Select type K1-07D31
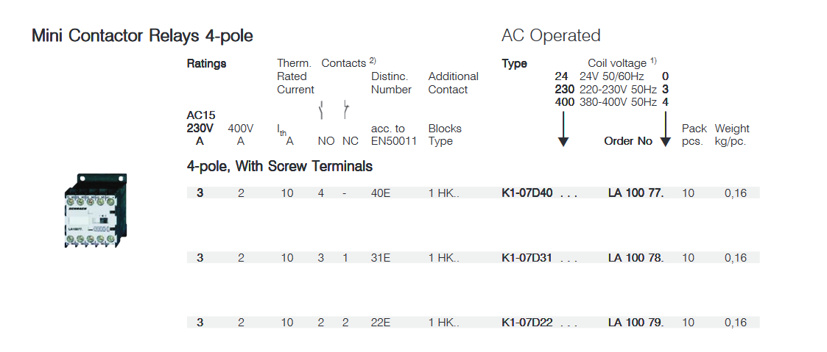Image resolution: width=827 pixels, height=352 pixels. [527, 258]
